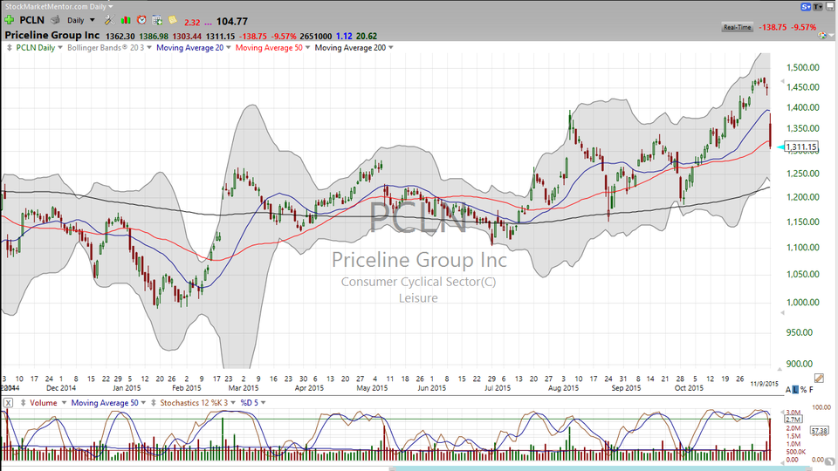Click the move handle left of PCLN Daily

9,47
